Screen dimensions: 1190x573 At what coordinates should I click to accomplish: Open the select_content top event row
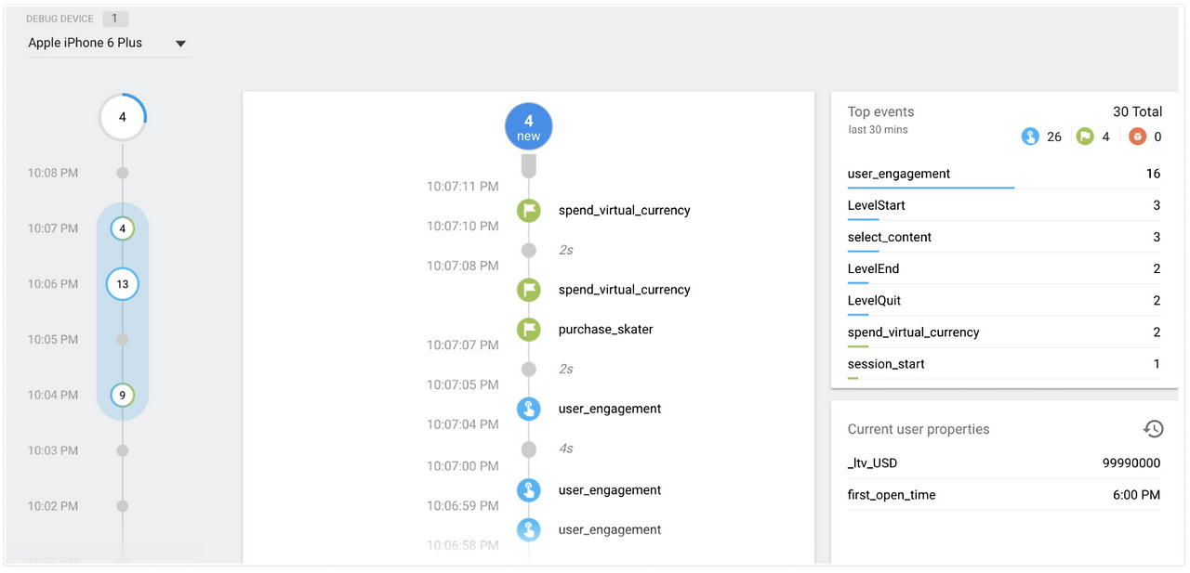pos(1004,237)
